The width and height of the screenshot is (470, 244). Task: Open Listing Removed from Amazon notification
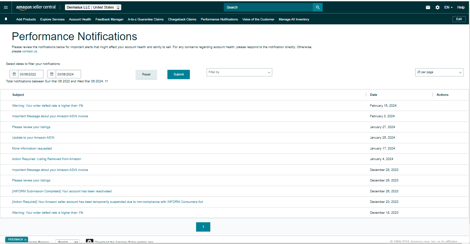[46, 159]
